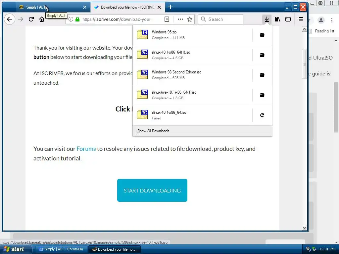This screenshot has height=254, width=339.
Task: Open containing folder for slinux-live-10.1-x86_64(1).iso
Action: [x=262, y=95]
